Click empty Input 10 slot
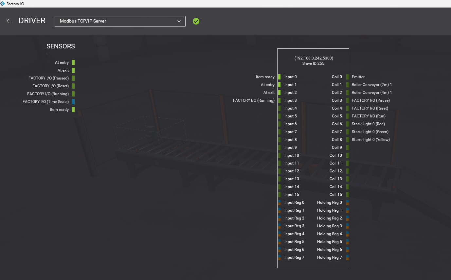Viewport: 451px width, 280px height. click(292, 155)
